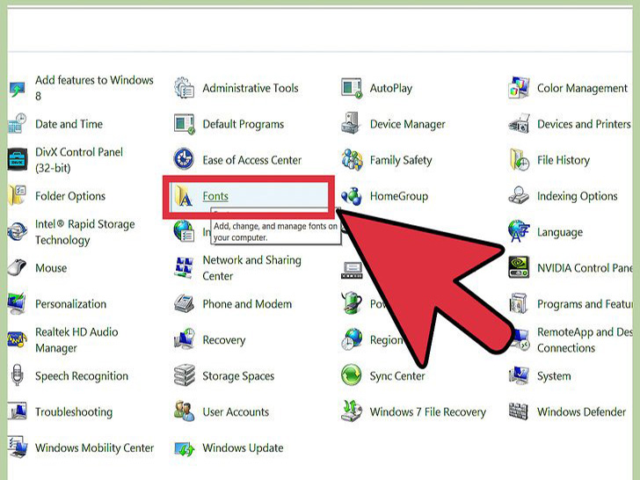This screenshot has height=480, width=640.
Task: Click the Windows Defender icon
Action: (x=519, y=412)
